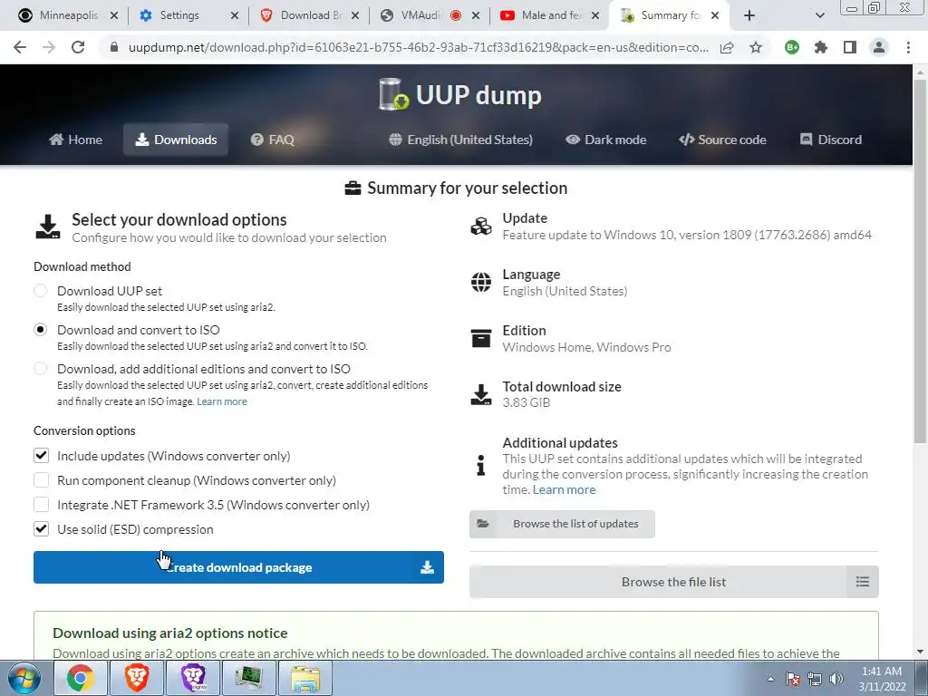Image resolution: width=928 pixels, height=696 pixels.
Task: Click the page vertical scrollbar
Action: [920, 260]
